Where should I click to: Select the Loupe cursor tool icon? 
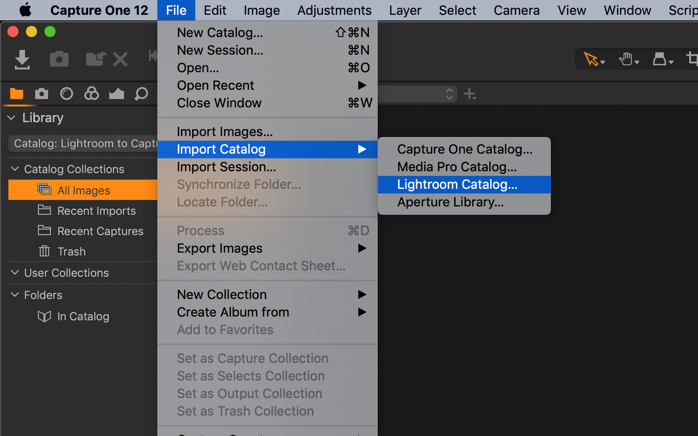point(659,59)
